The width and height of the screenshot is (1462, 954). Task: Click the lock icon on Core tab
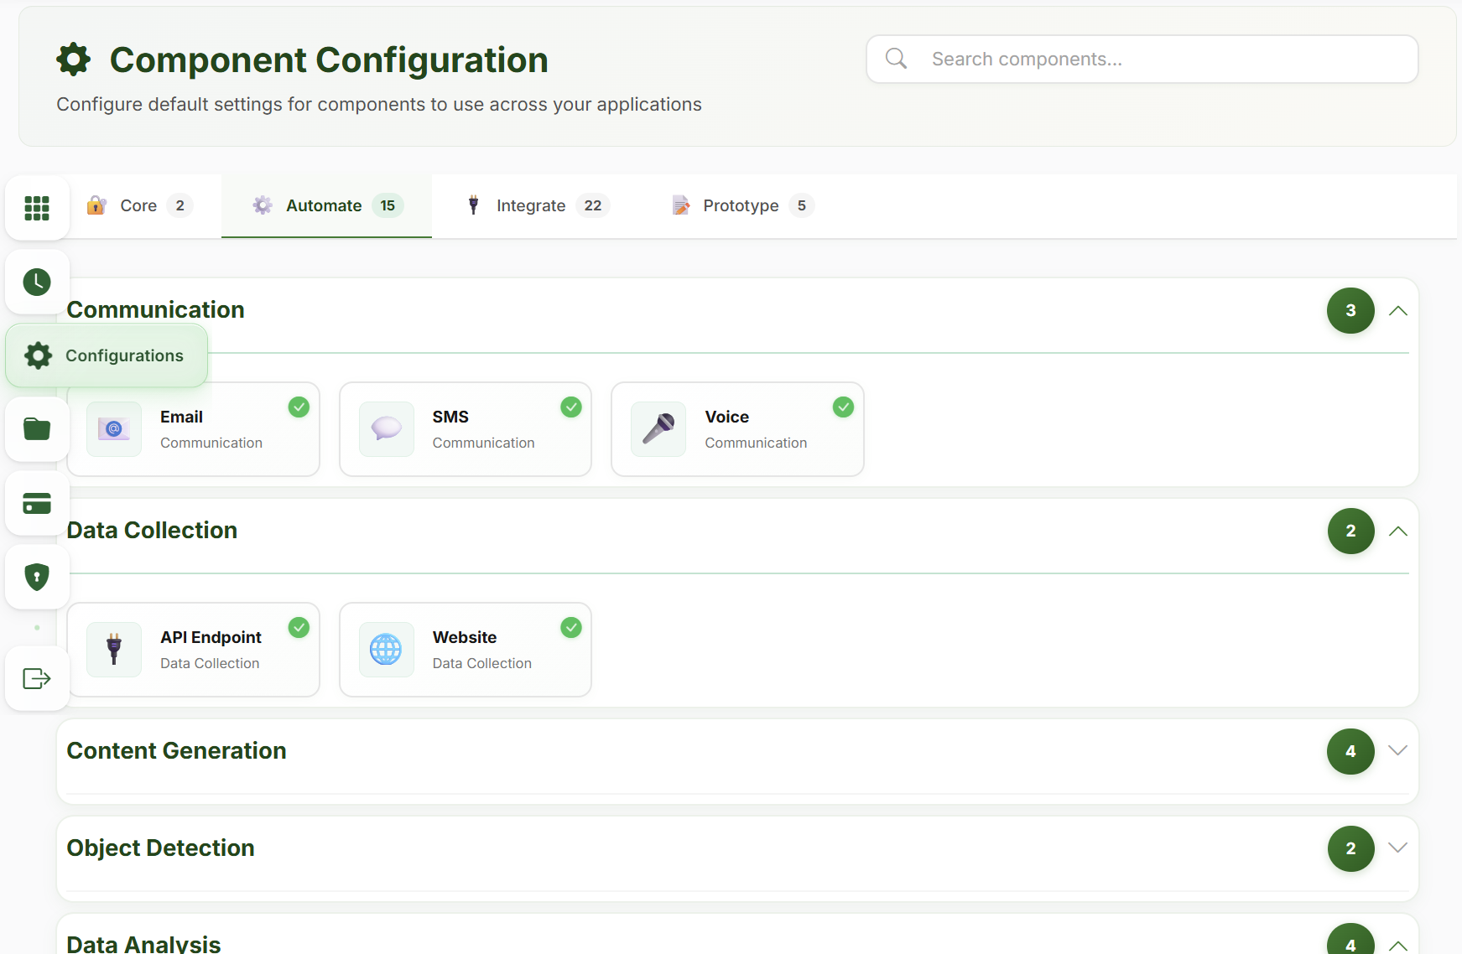(96, 205)
